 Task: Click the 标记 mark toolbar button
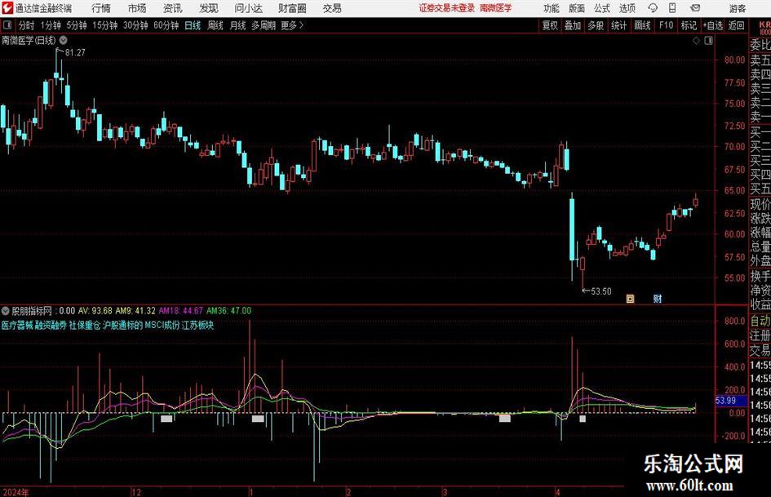click(x=689, y=25)
